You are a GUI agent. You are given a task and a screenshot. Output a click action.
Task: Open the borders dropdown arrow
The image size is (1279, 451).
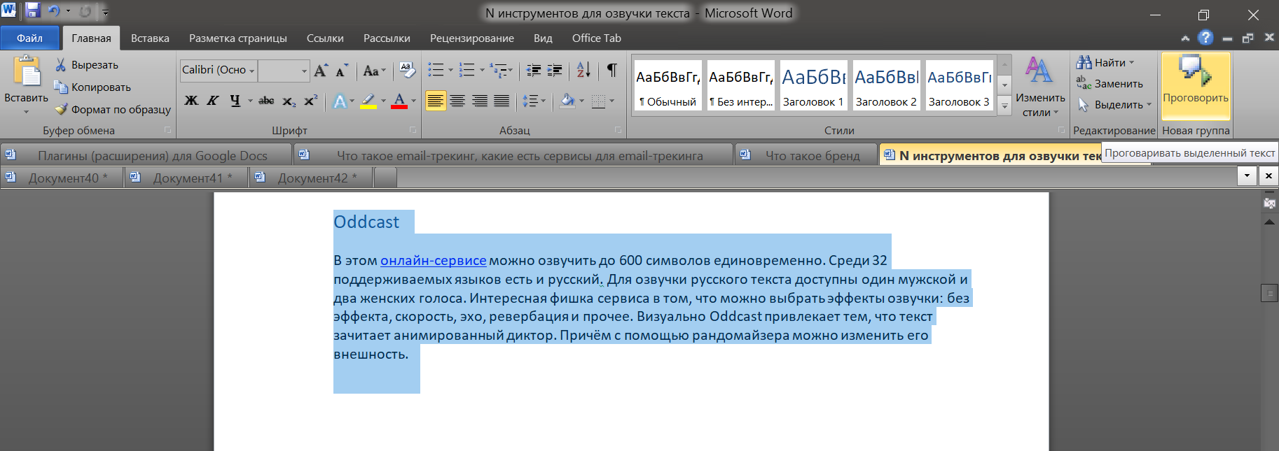coord(611,101)
